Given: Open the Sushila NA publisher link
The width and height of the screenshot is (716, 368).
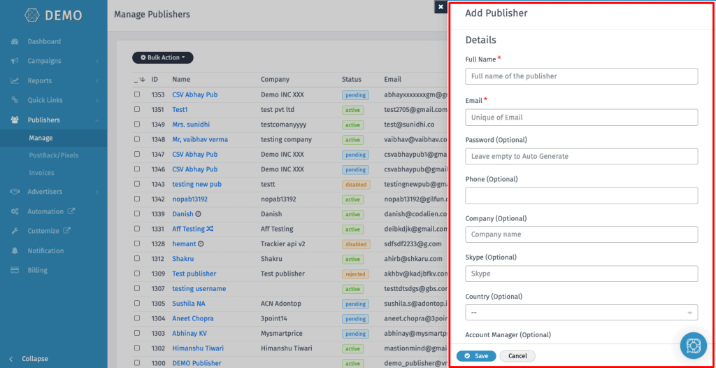Looking at the screenshot, I should click(188, 304).
